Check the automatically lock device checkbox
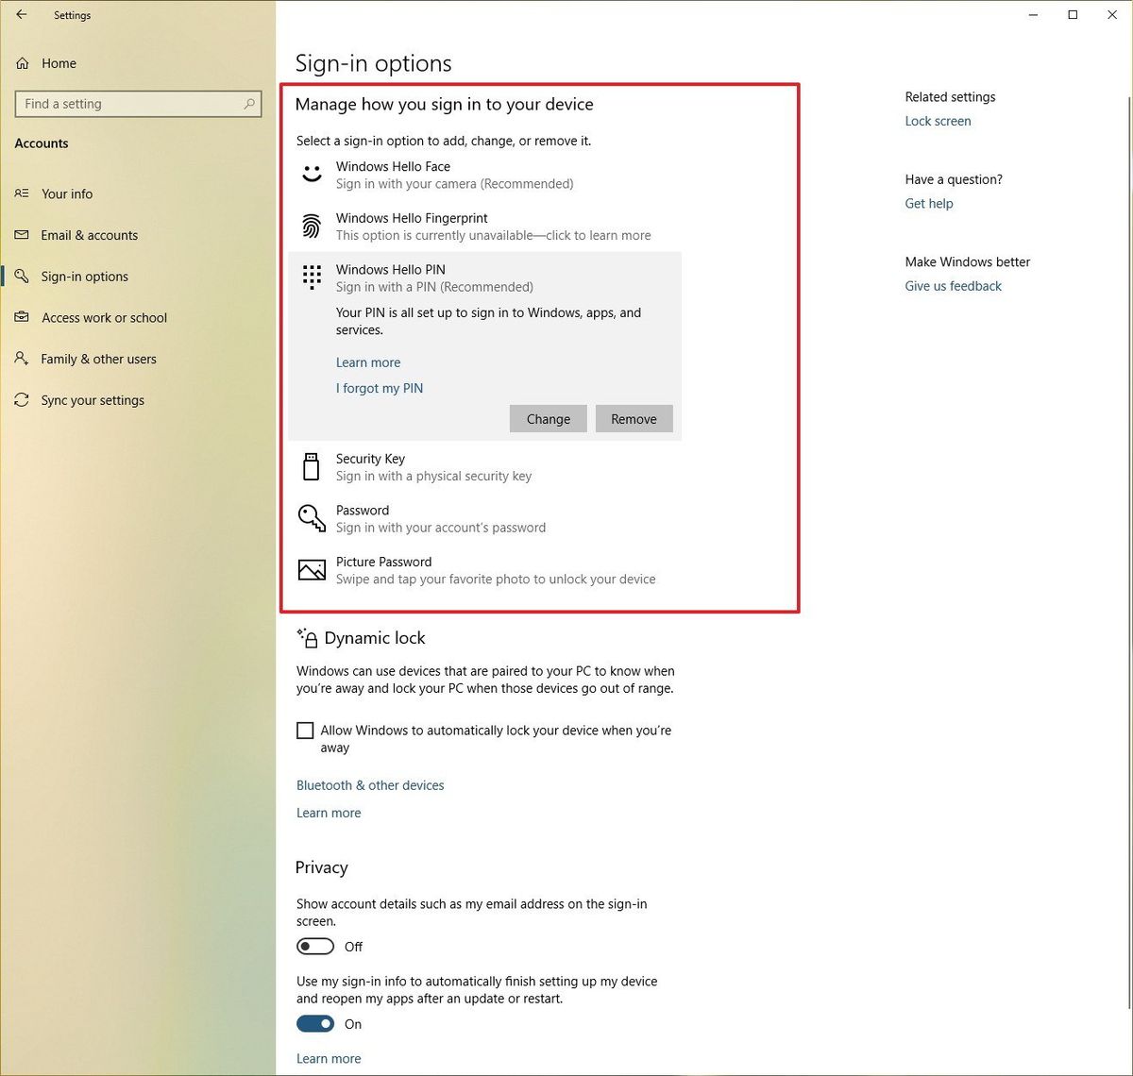Screen dimensions: 1133x1076 [x=305, y=730]
